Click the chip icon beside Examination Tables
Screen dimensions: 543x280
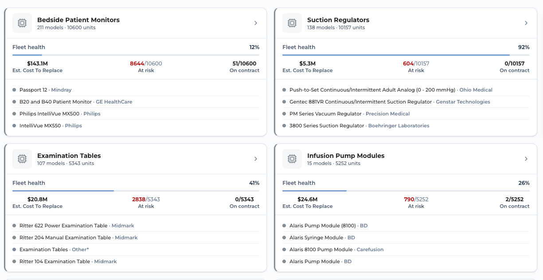point(22,159)
